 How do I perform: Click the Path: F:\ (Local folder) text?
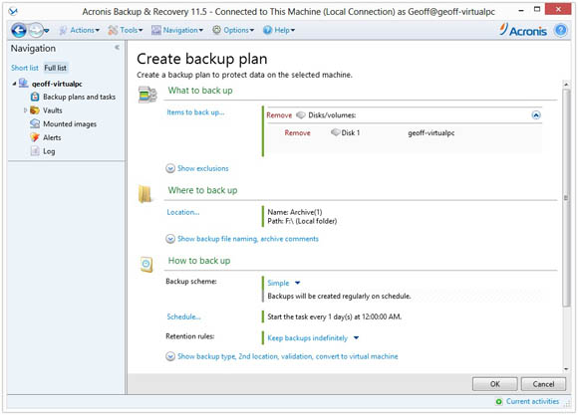[302, 221]
